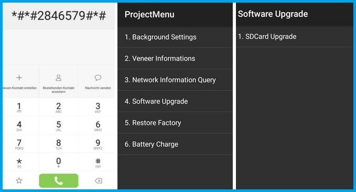Tap digit 1 on the dial pad

click(19, 107)
